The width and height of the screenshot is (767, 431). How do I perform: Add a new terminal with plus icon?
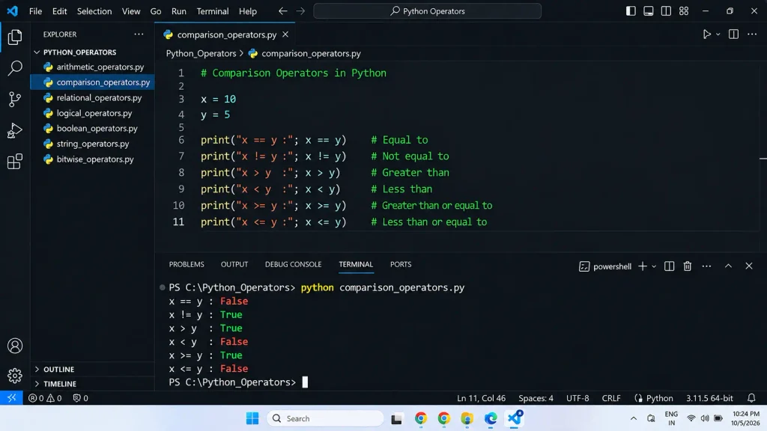[642, 266]
